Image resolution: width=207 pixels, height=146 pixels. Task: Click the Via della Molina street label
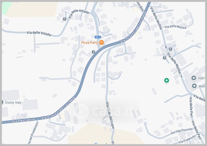point(175,27)
